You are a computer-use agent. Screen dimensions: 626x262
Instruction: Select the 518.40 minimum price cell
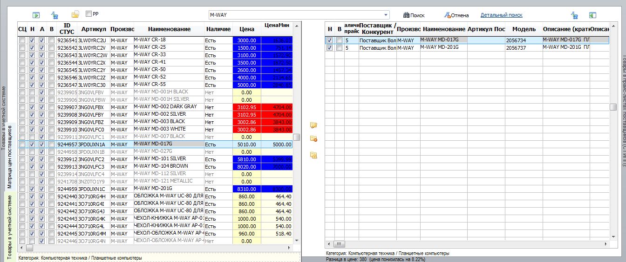click(x=277, y=234)
